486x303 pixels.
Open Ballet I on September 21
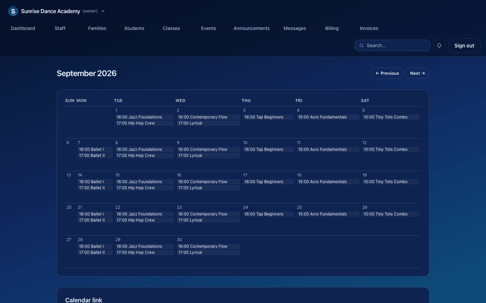coord(95,214)
